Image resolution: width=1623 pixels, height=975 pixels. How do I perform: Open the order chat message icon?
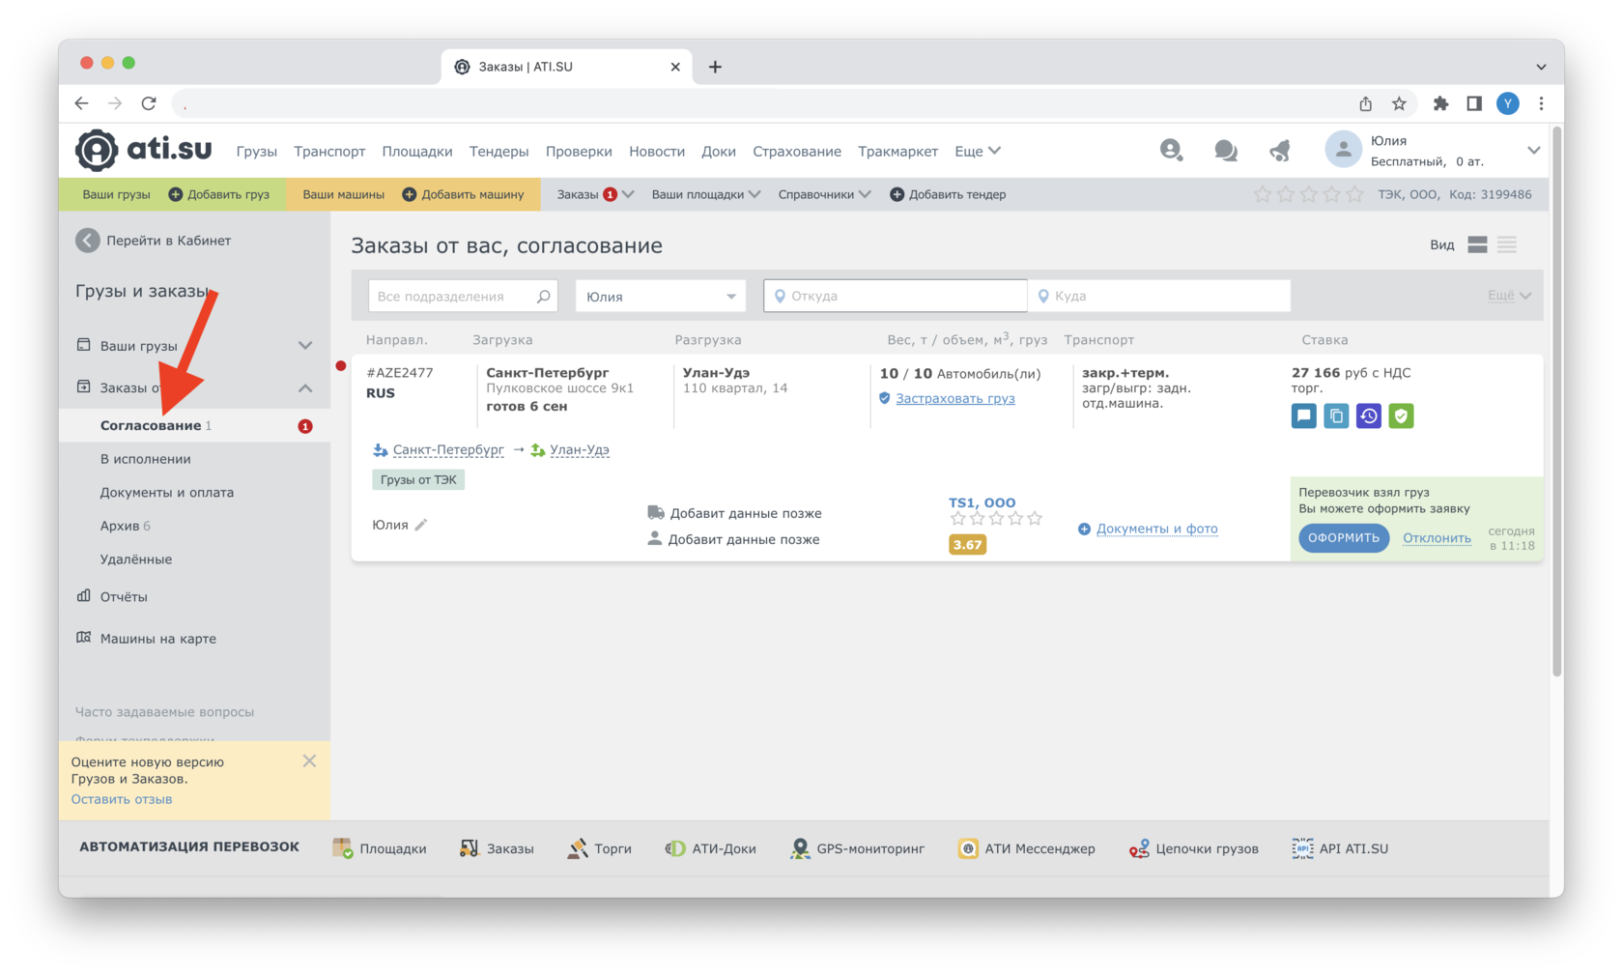(x=1304, y=416)
